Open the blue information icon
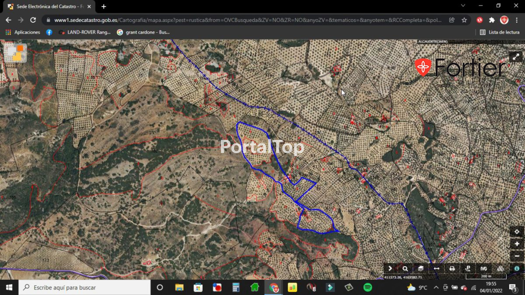Screen dimensions: 525x295 517,269
